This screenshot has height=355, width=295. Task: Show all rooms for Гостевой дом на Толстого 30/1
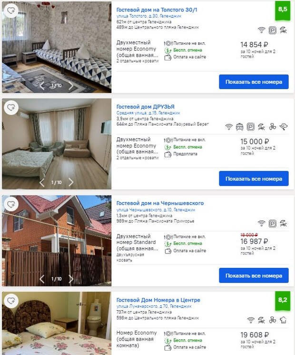(254, 82)
